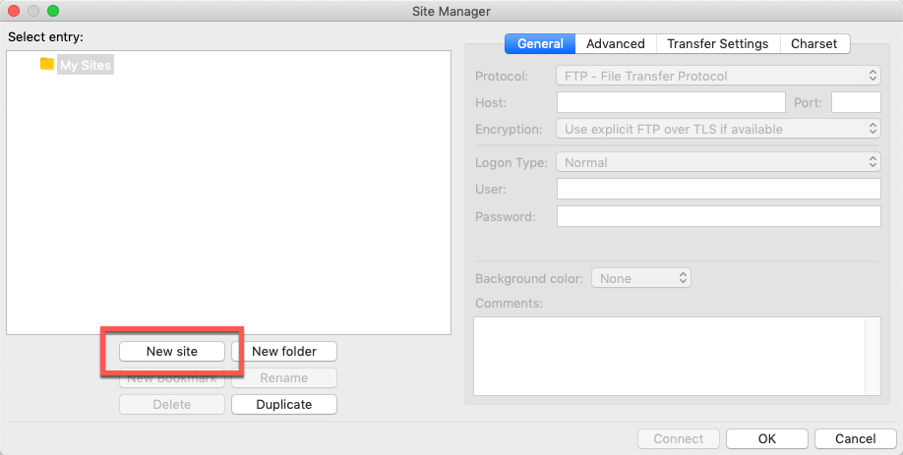Image resolution: width=903 pixels, height=455 pixels.
Task: Open the Logon Type dropdown
Action: (x=718, y=162)
